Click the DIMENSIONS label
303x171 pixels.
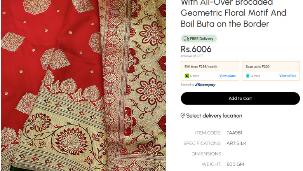click(206, 154)
